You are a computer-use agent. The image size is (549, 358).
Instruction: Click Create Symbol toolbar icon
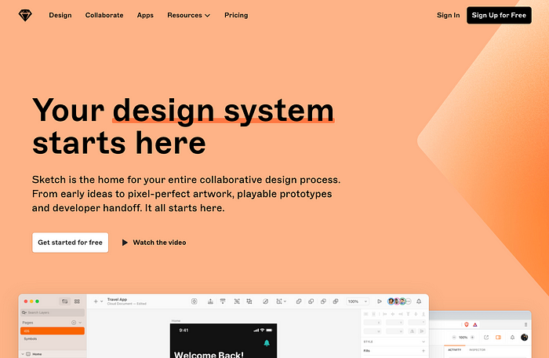click(x=195, y=301)
